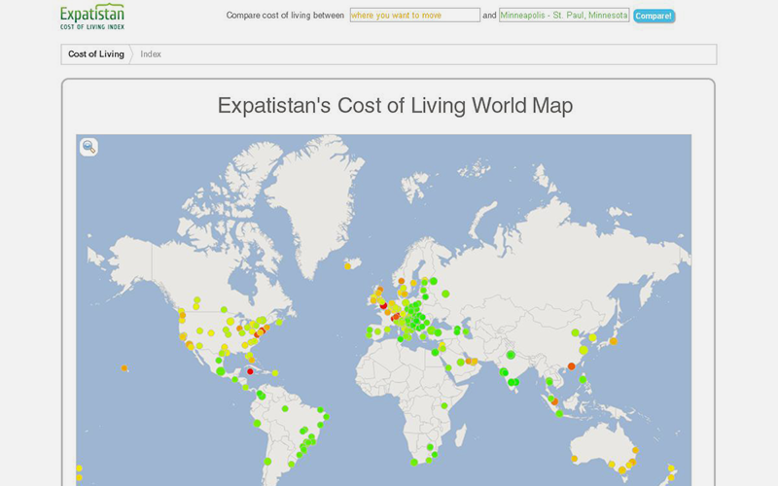Click the red marker over London
The image size is (778, 486).
[383, 304]
